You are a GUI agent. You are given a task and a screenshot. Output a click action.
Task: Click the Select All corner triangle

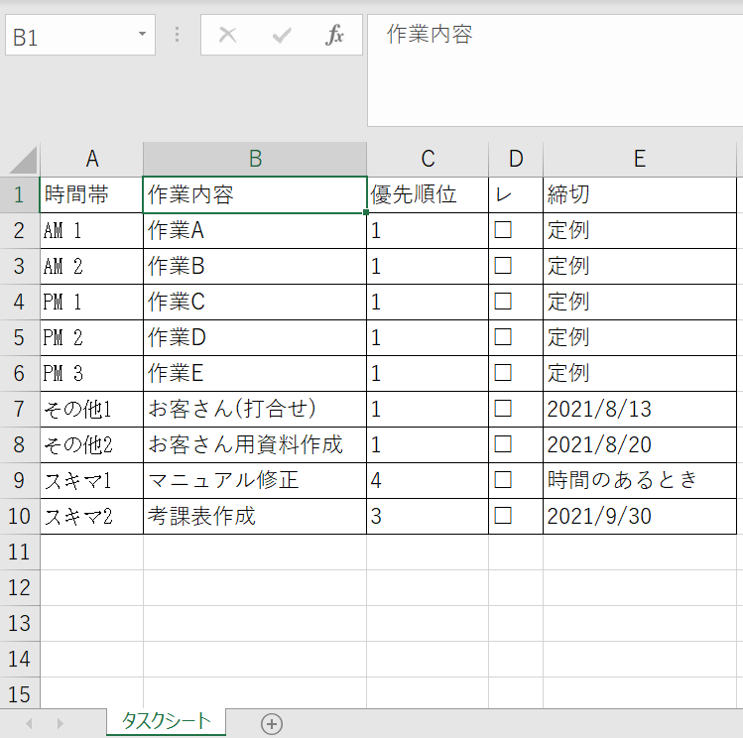(22, 160)
